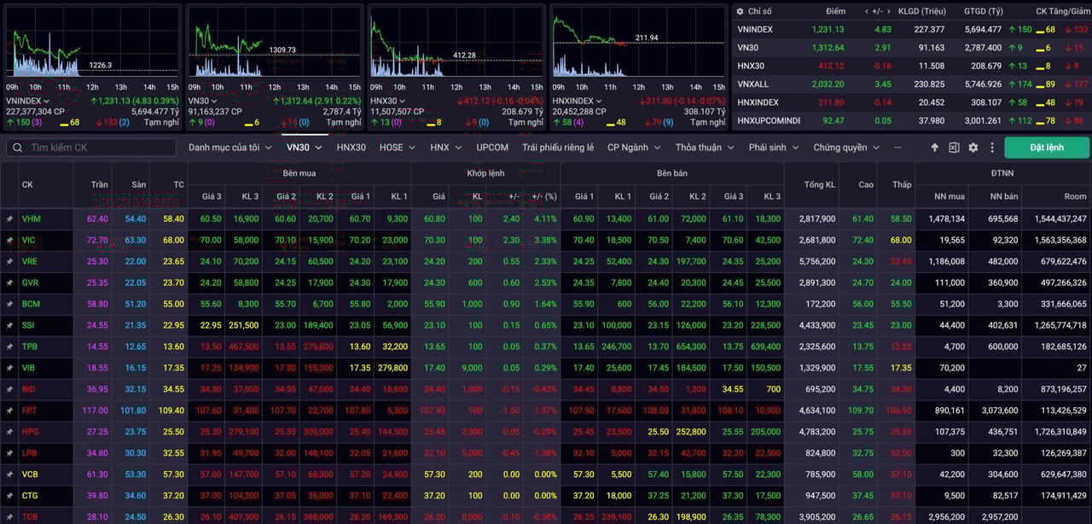
Task: Toggle pin for the FPT row
Action: pos(9,410)
